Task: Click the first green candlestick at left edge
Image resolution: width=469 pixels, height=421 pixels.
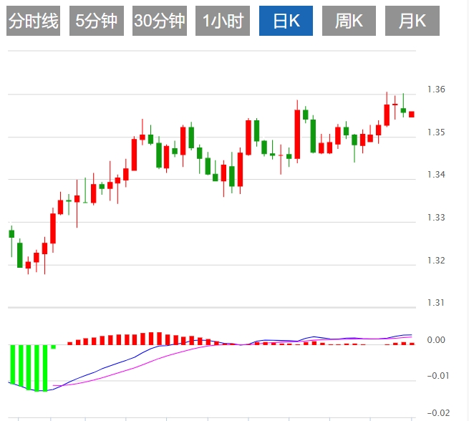Action: 11,234
